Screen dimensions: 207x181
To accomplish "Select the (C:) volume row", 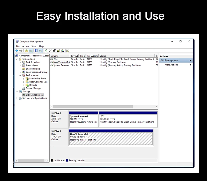I will 104,59.
